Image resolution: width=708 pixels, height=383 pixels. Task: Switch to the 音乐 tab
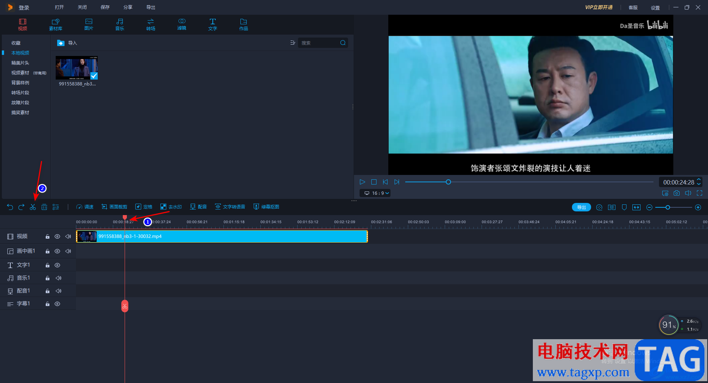pyautogui.click(x=120, y=25)
